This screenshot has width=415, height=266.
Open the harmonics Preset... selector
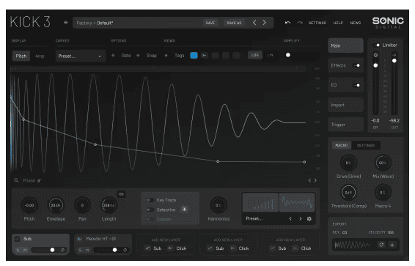click(254, 218)
